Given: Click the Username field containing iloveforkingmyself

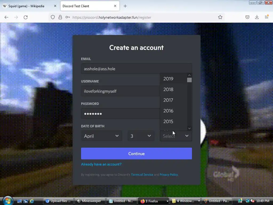Looking at the screenshot, I should point(121,91).
